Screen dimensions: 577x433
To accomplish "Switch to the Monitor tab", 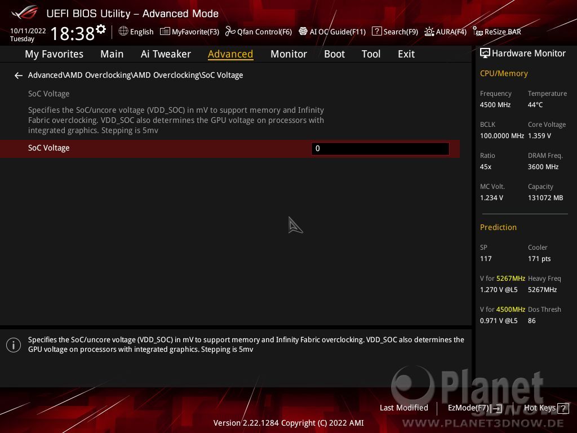I will point(288,54).
